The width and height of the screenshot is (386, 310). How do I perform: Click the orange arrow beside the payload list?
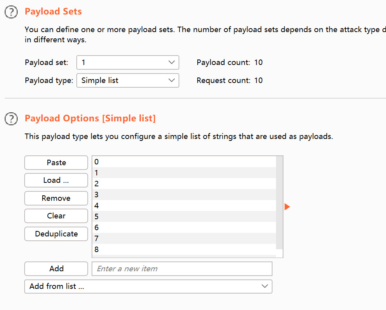287,207
